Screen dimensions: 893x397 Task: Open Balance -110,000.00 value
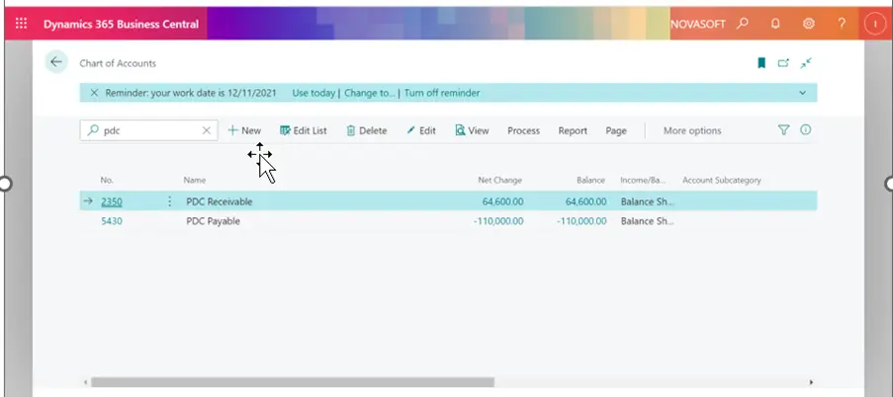click(581, 220)
